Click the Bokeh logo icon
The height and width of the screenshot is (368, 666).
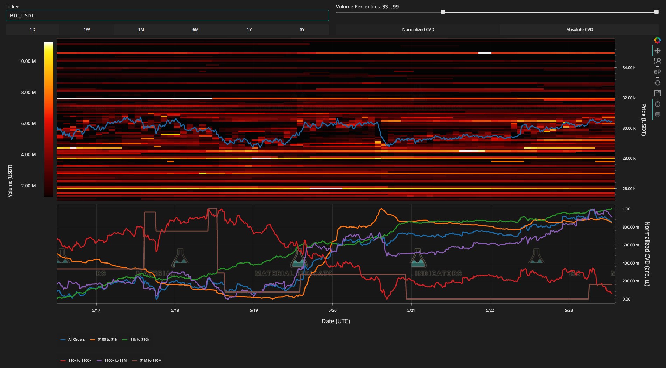tap(657, 40)
